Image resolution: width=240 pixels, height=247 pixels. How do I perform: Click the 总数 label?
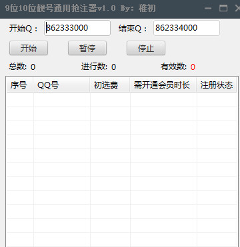[18, 67]
